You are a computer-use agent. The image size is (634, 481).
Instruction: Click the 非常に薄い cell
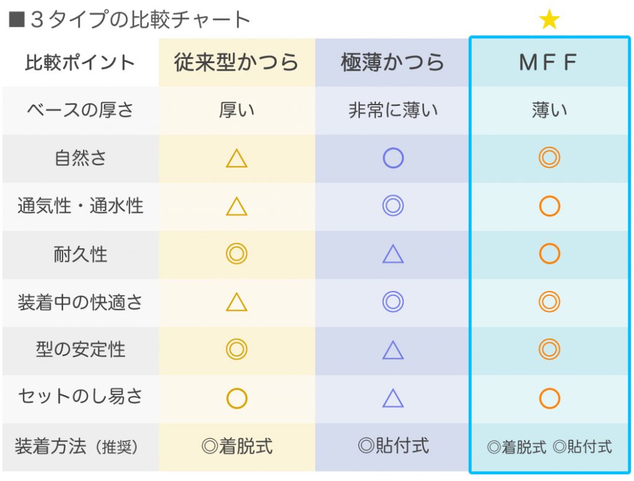point(393,111)
